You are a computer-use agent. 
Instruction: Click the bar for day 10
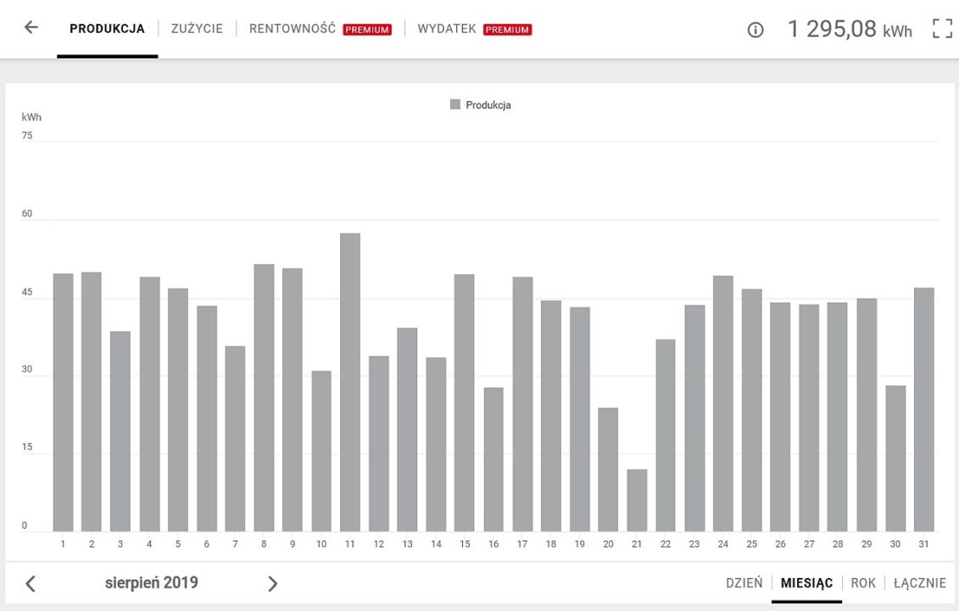pyautogui.click(x=321, y=451)
